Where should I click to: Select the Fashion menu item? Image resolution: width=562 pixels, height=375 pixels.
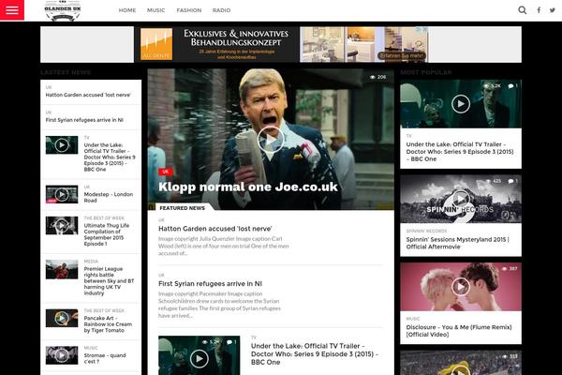(188, 10)
